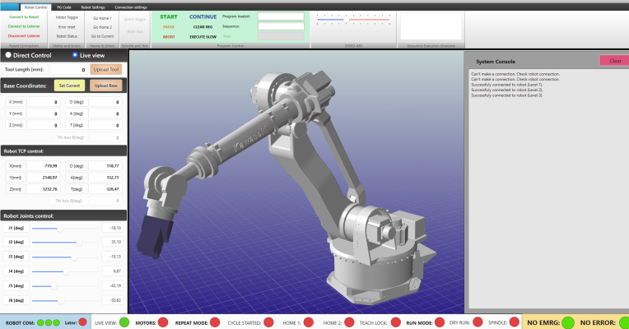Click Go to Current
This screenshot has width=629, height=329.
tap(102, 36)
